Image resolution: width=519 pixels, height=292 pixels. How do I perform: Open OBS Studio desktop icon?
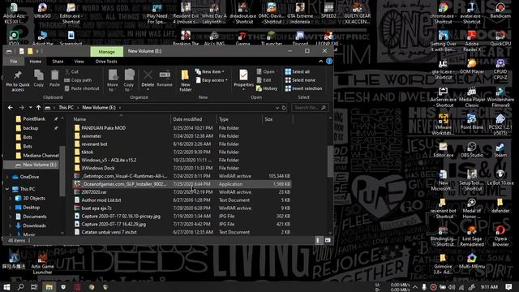pos(472,149)
